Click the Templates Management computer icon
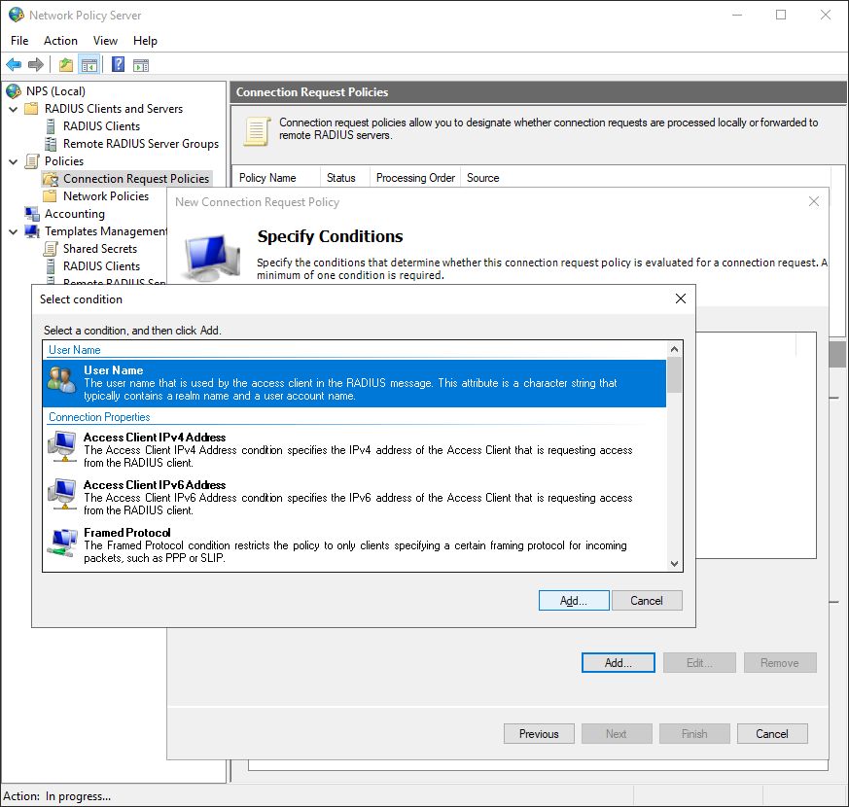The width and height of the screenshot is (849, 807). tap(32, 231)
